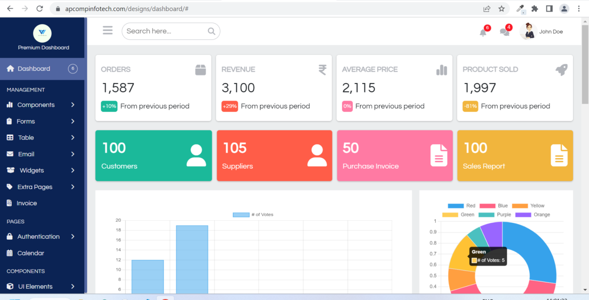
Task: Toggle the Blue legend swatch
Action: pos(487,206)
